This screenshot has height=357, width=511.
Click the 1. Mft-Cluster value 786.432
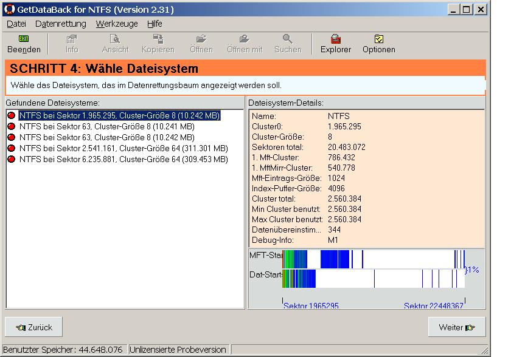click(x=341, y=158)
